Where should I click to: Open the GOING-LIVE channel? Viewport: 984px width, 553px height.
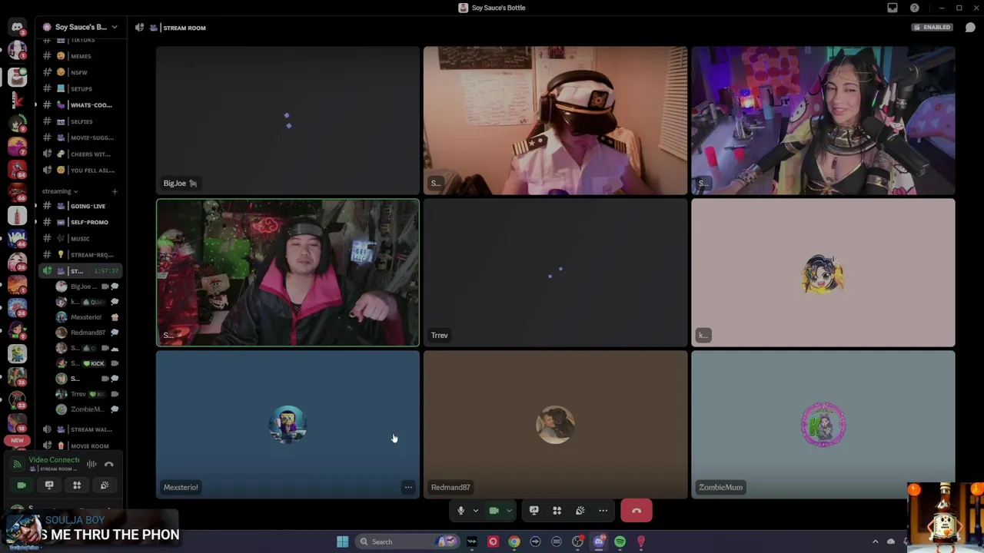tap(80, 206)
